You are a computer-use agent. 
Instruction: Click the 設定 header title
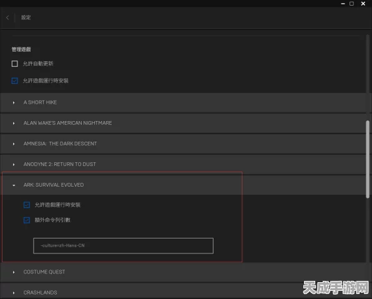point(26,17)
